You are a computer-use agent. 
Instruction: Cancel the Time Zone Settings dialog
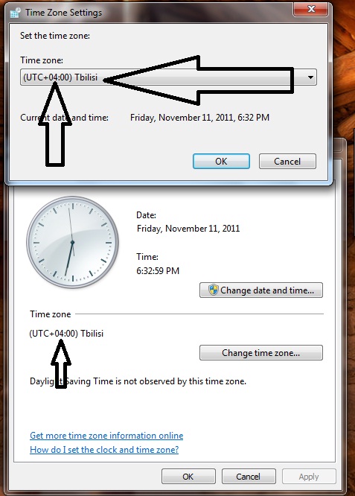pos(287,162)
